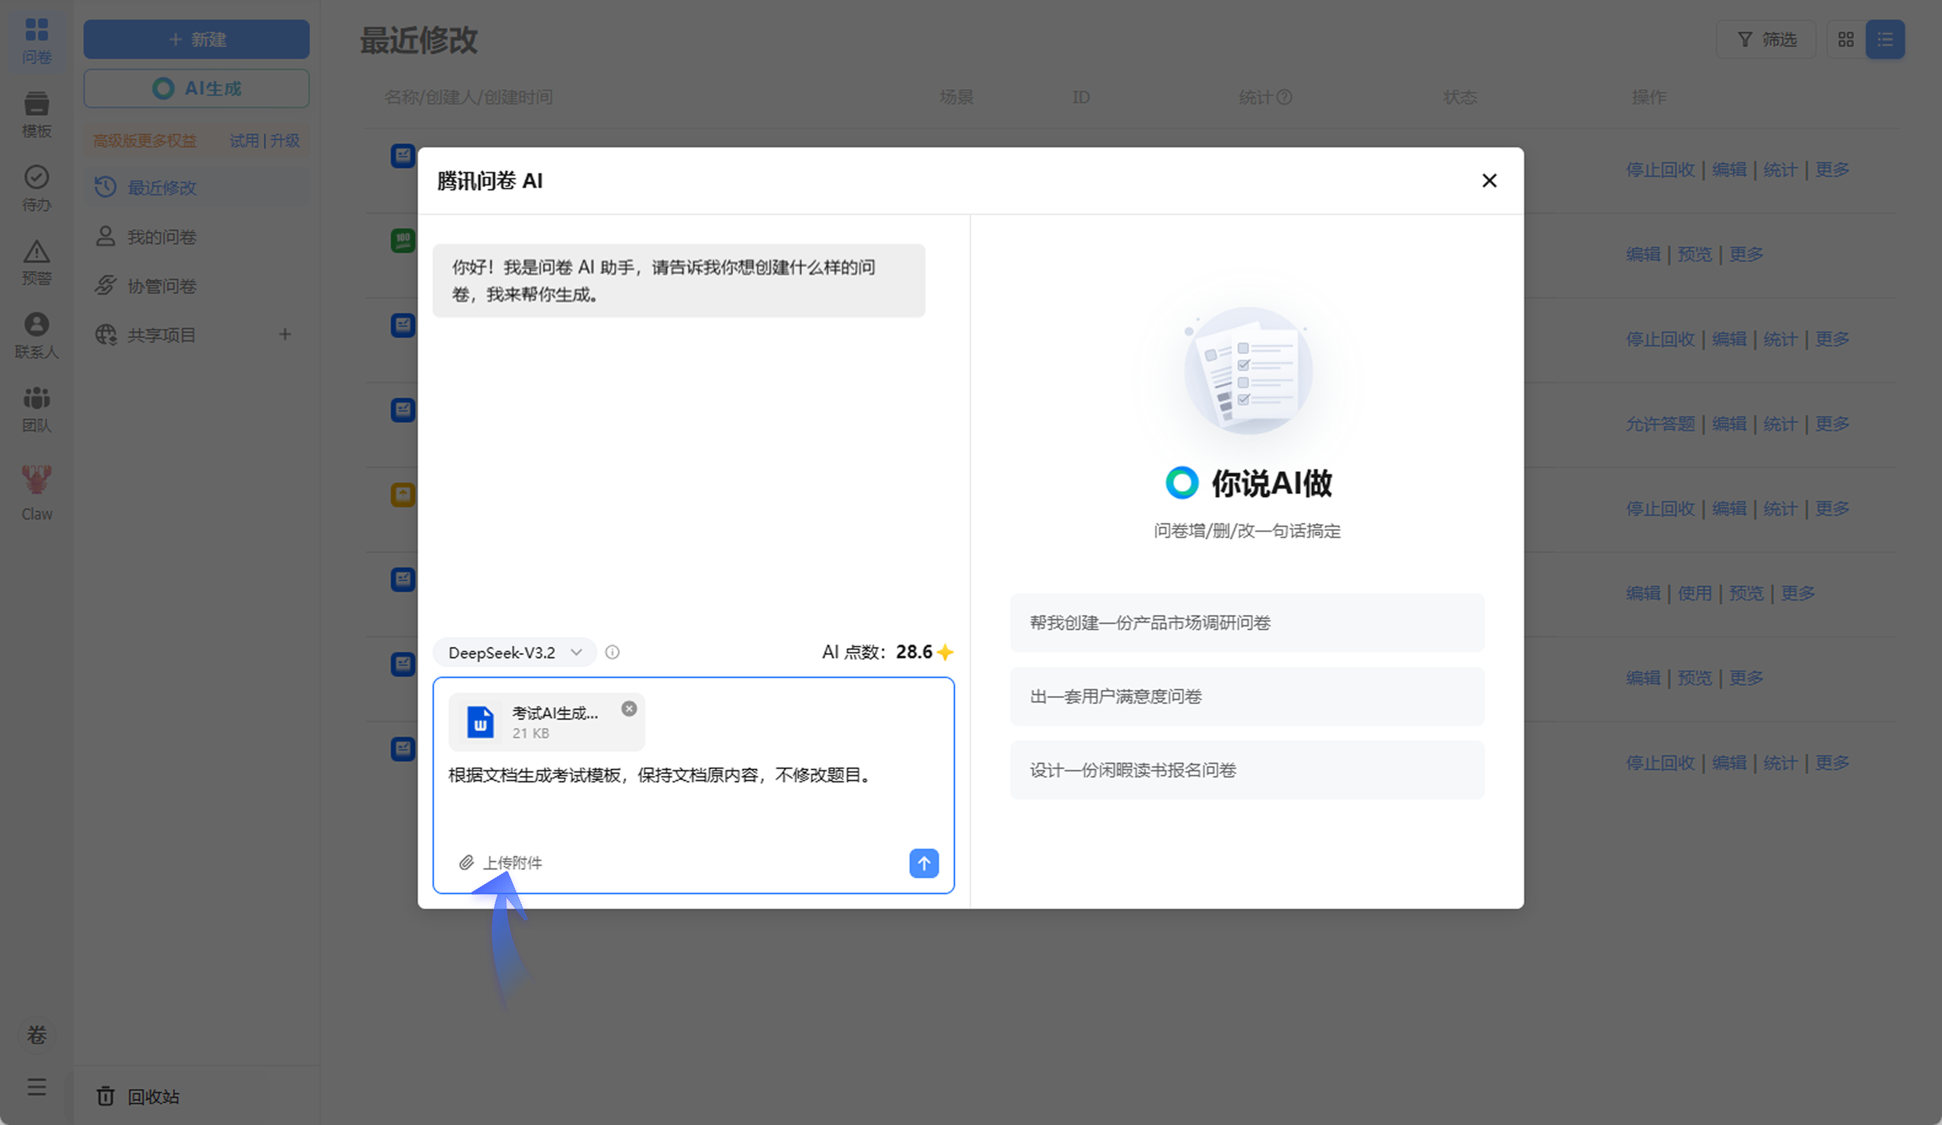
Task: Open the 团队 team section
Action: point(36,410)
